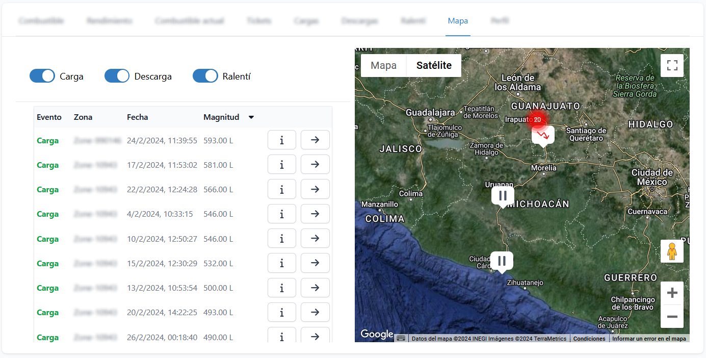Turn off the Descarga toggle
Viewport: 706px width, 358px height.
click(x=117, y=75)
